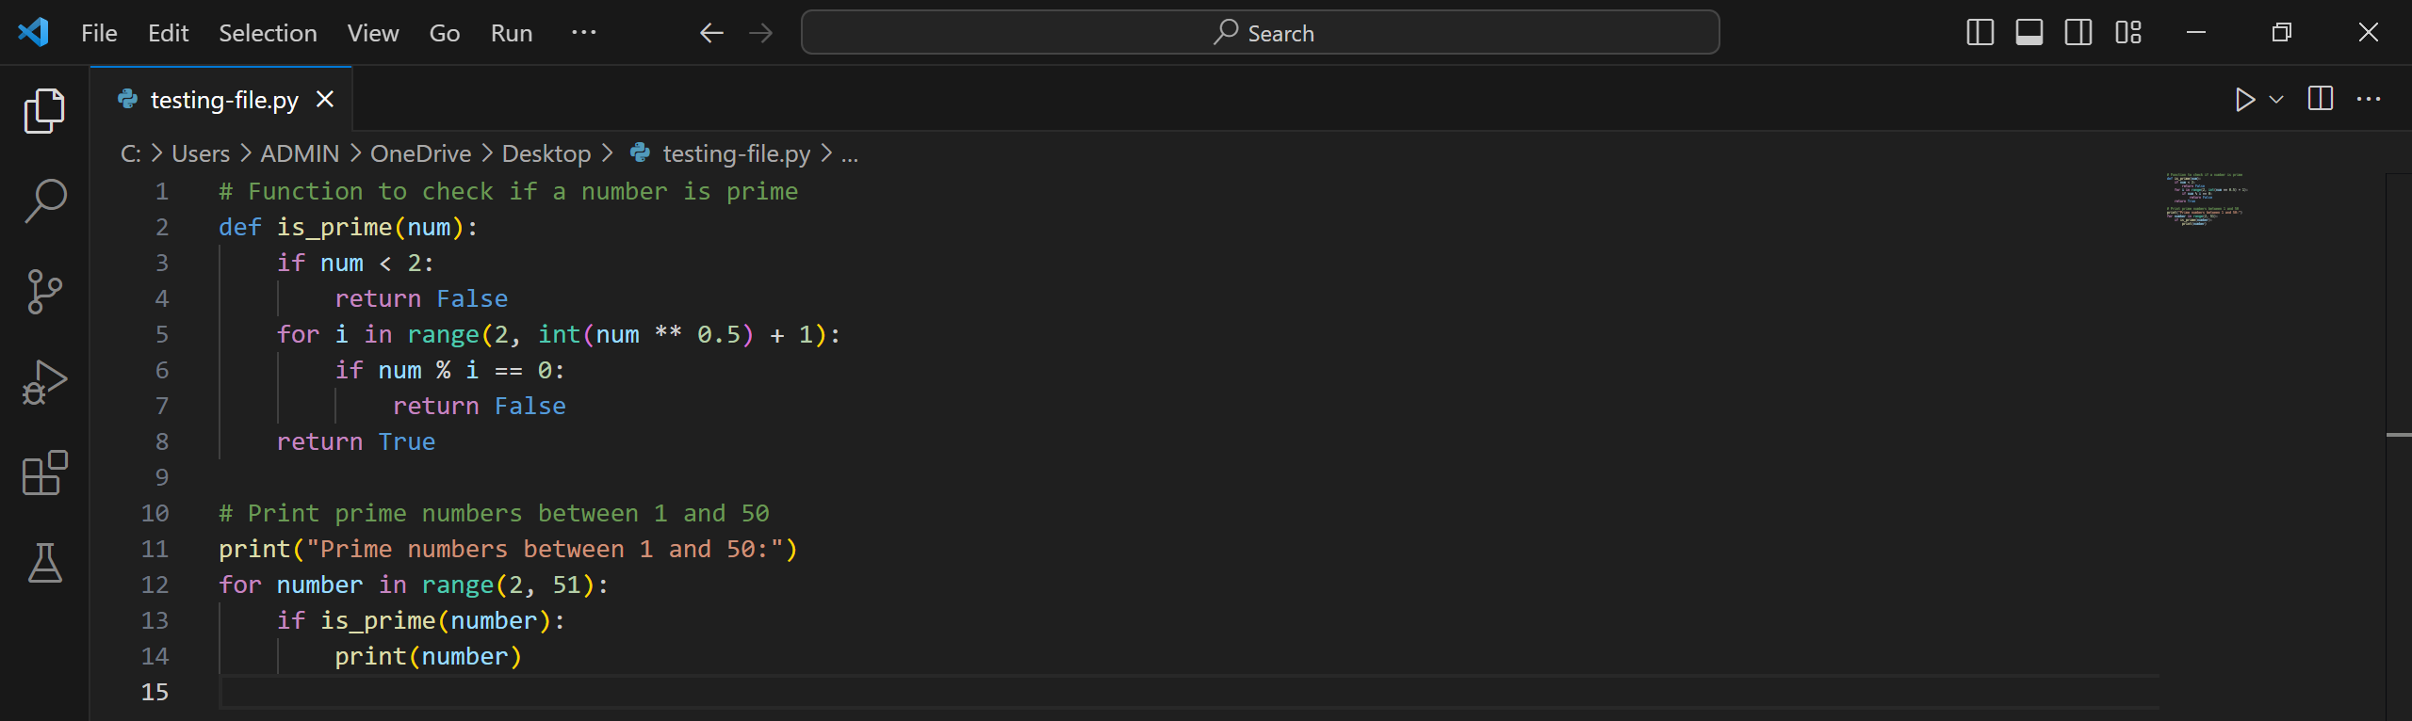Open the Run and Debug view
The height and width of the screenshot is (721, 2412).
[44, 382]
